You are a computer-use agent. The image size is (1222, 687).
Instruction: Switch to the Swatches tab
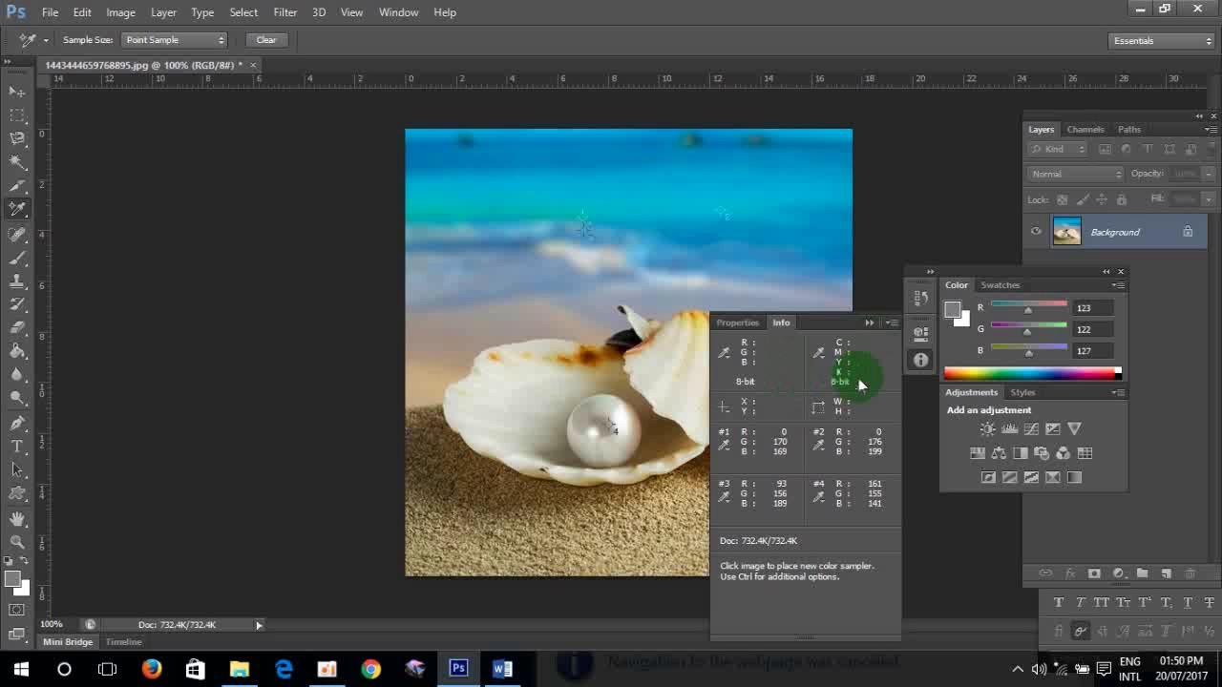pyautogui.click(x=1000, y=285)
